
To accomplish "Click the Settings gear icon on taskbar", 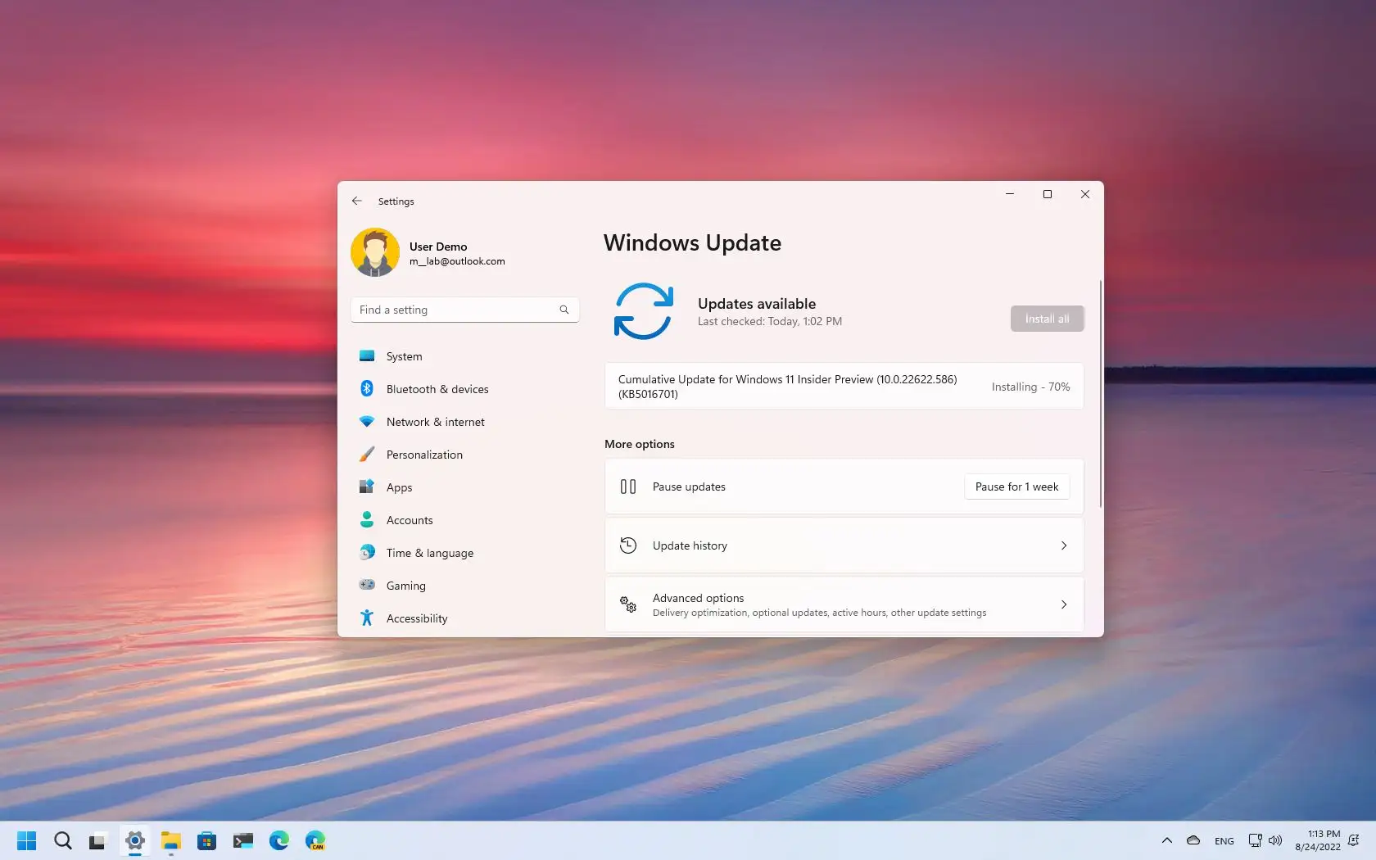I will (135, 840).
